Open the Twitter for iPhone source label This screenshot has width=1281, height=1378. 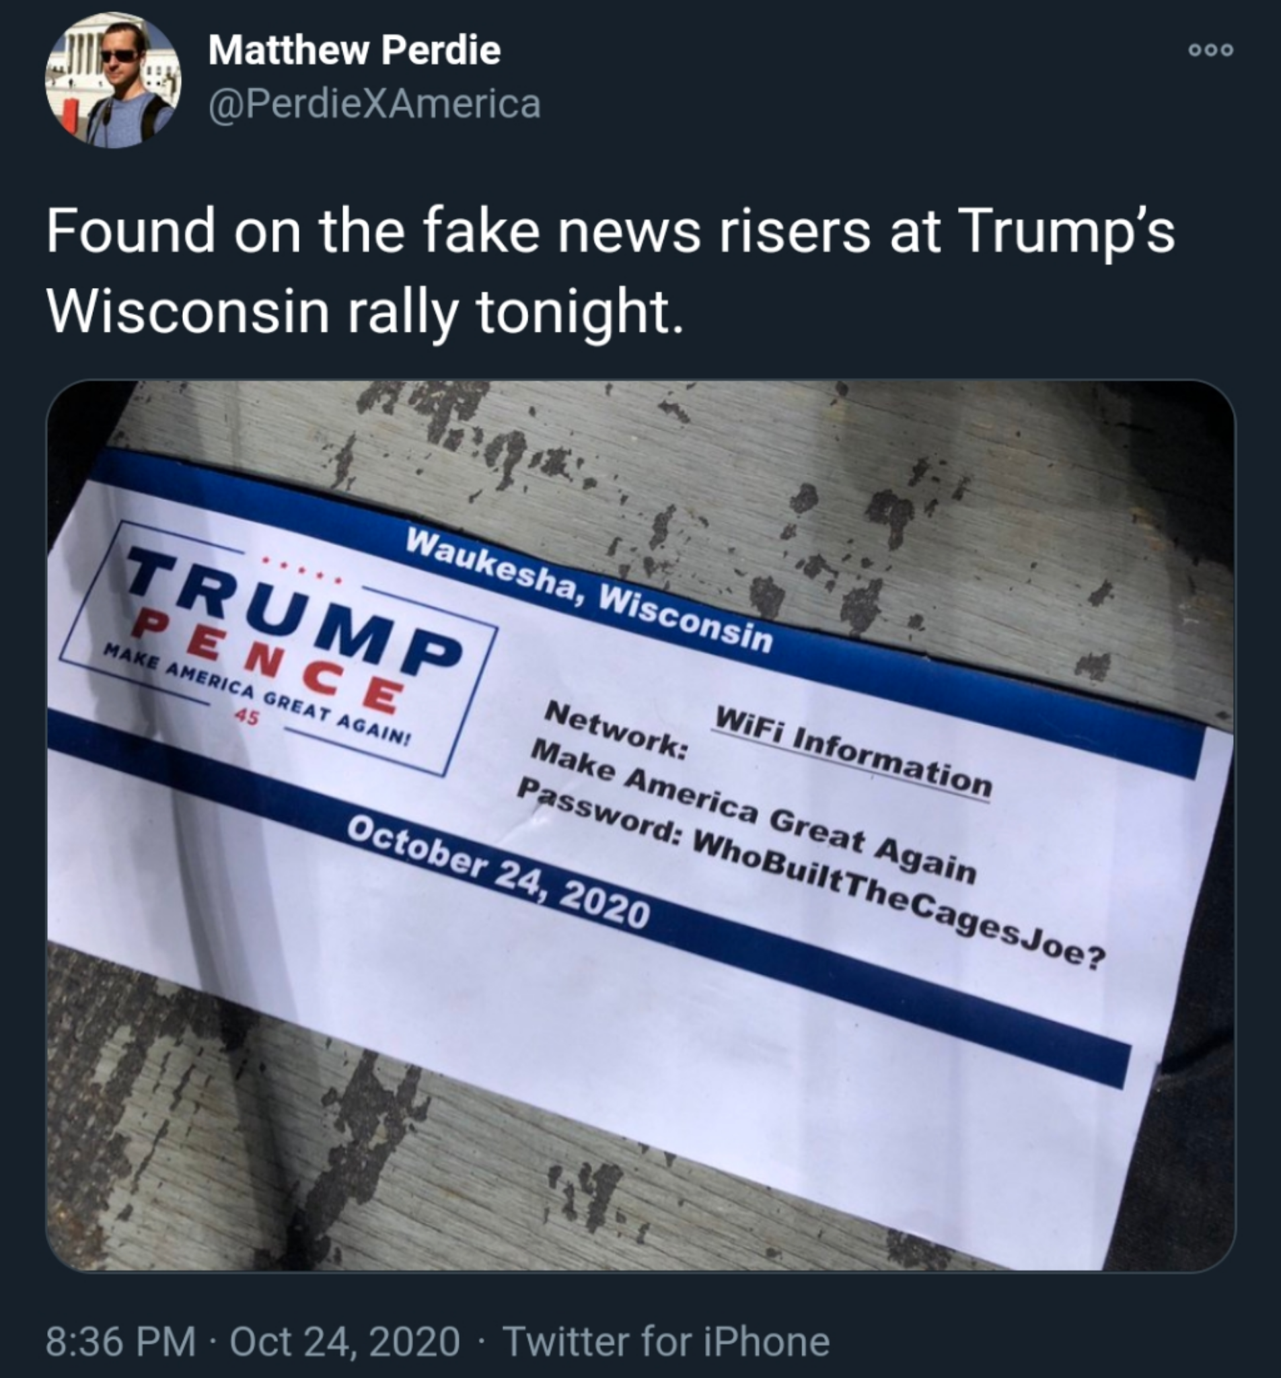click(x=666, y=1340)
